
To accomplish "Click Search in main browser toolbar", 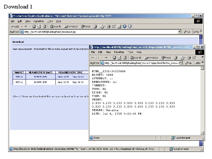I will point(55,26).
